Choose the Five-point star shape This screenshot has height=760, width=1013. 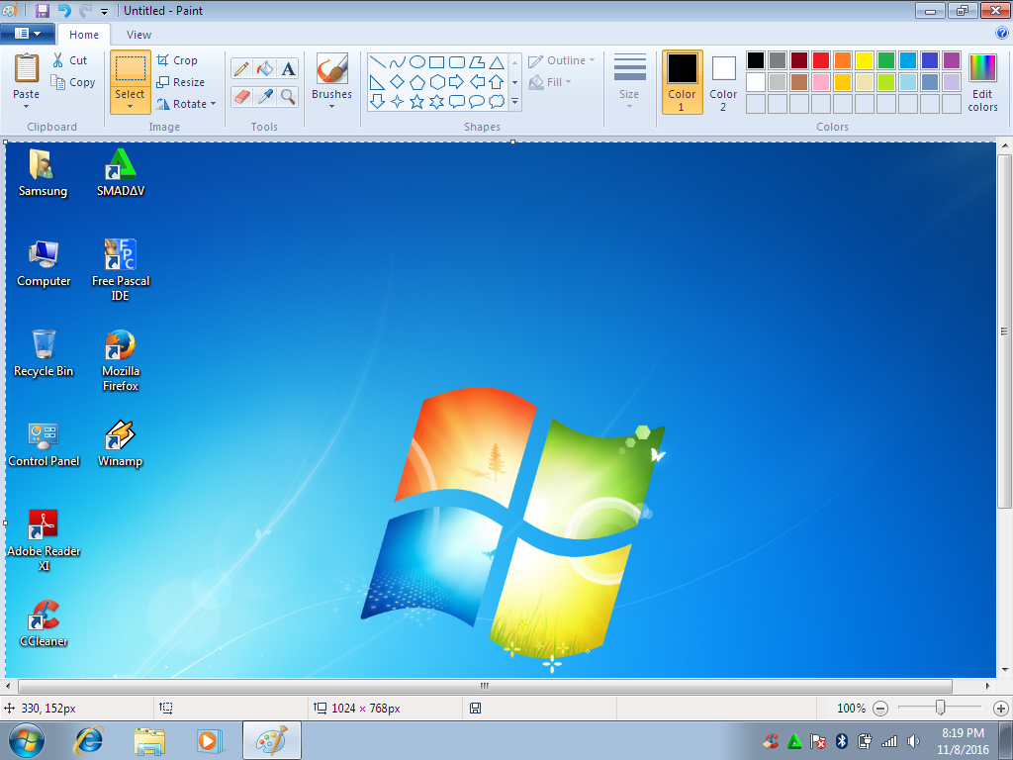417,102
